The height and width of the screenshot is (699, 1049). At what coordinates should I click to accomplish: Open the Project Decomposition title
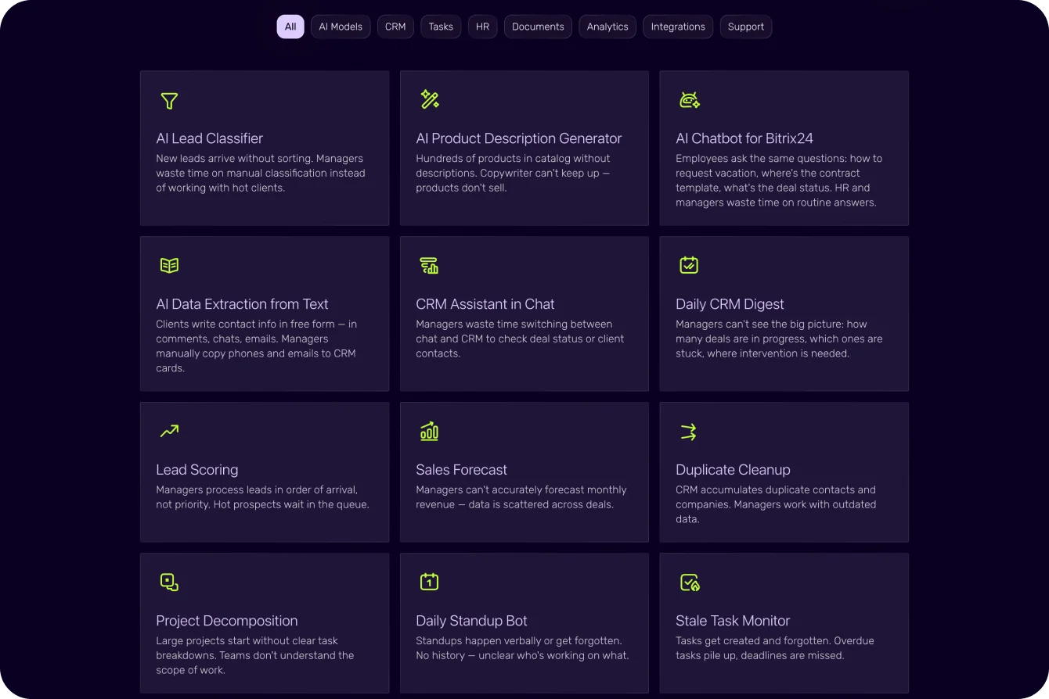point(226,621)
